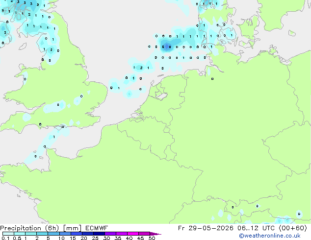Click the legend scale label '25'
This screenshot has width=311, height=240.
click(x=95, y=238)
